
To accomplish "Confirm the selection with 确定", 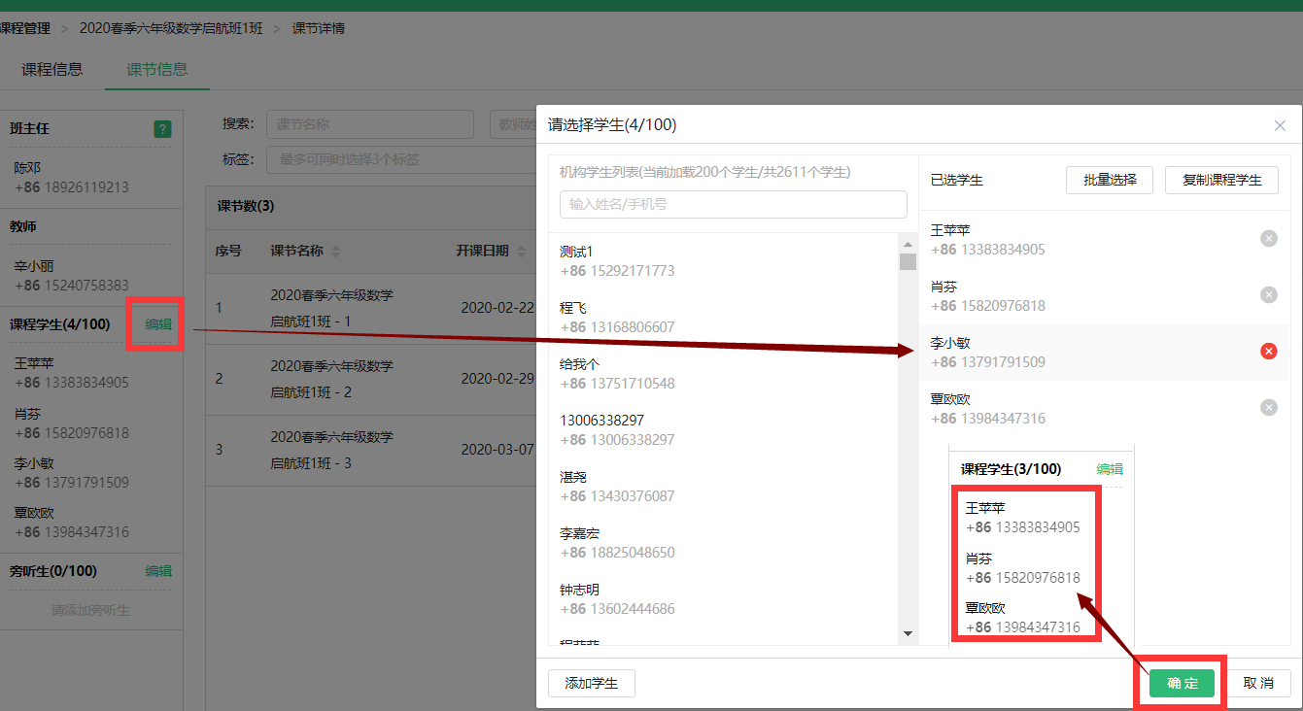I will coord(1183,683).
